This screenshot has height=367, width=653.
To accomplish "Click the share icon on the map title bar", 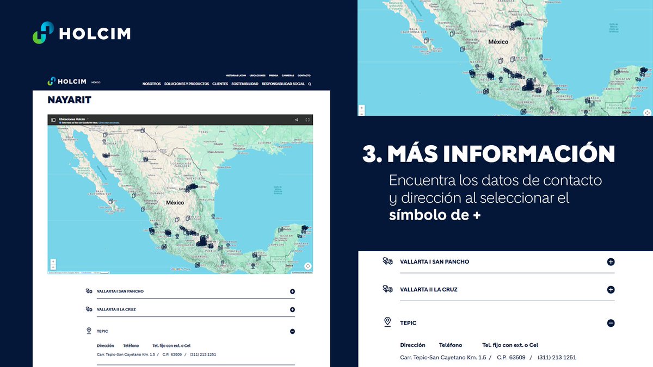I will pos(297,120).
